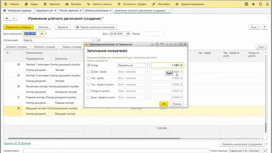Open the top Еще menu button

[254, 27]
